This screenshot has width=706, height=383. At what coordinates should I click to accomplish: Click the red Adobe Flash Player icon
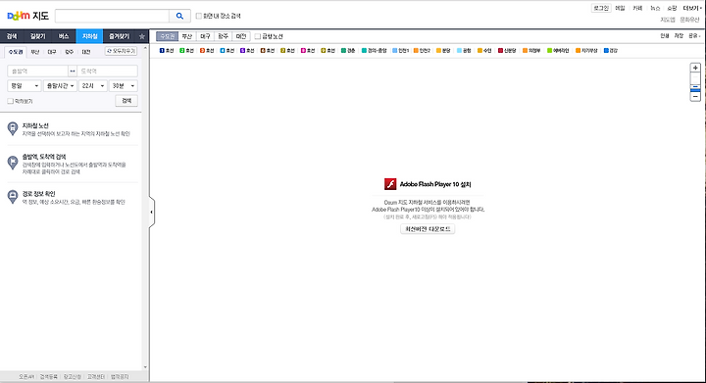click(390, 184)
